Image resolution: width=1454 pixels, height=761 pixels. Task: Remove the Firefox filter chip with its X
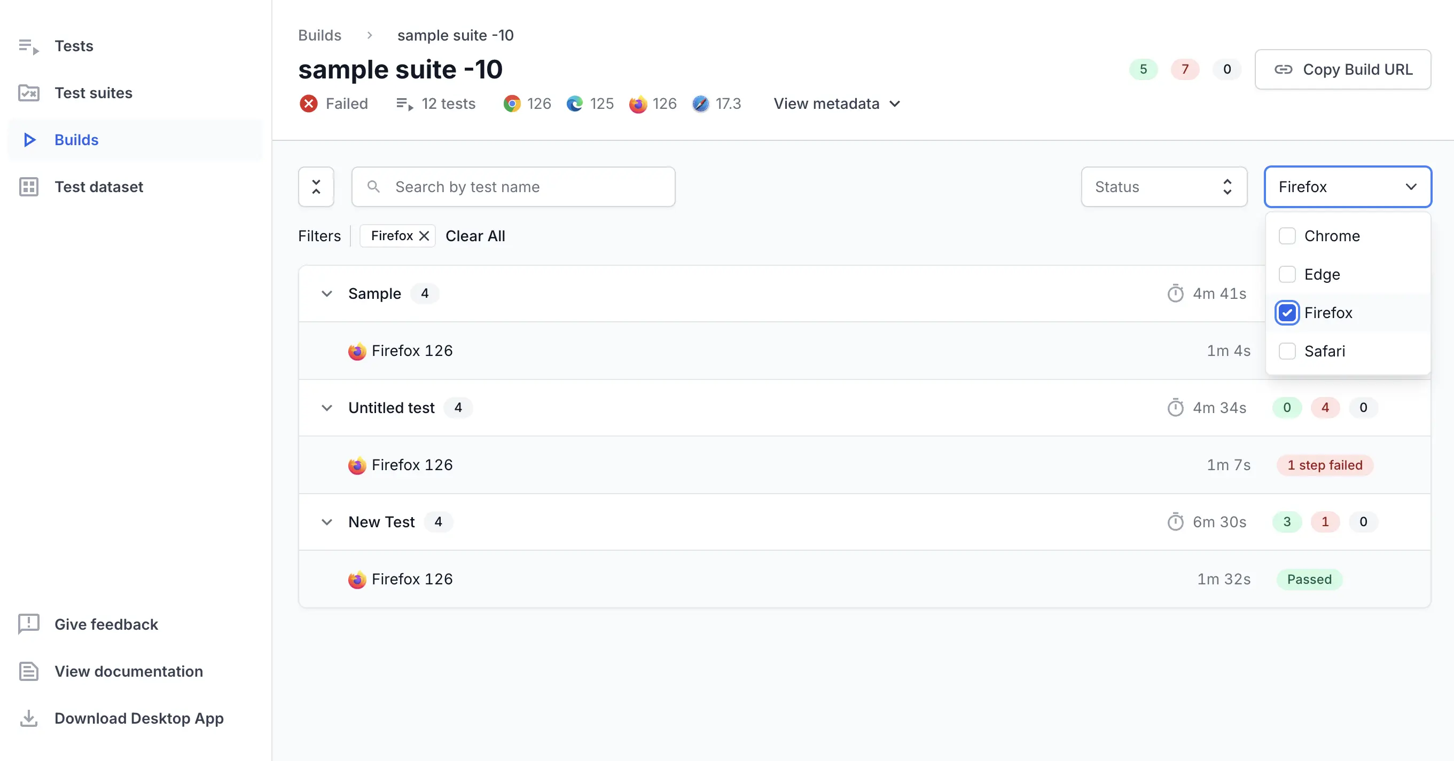[x=424, y=236]
